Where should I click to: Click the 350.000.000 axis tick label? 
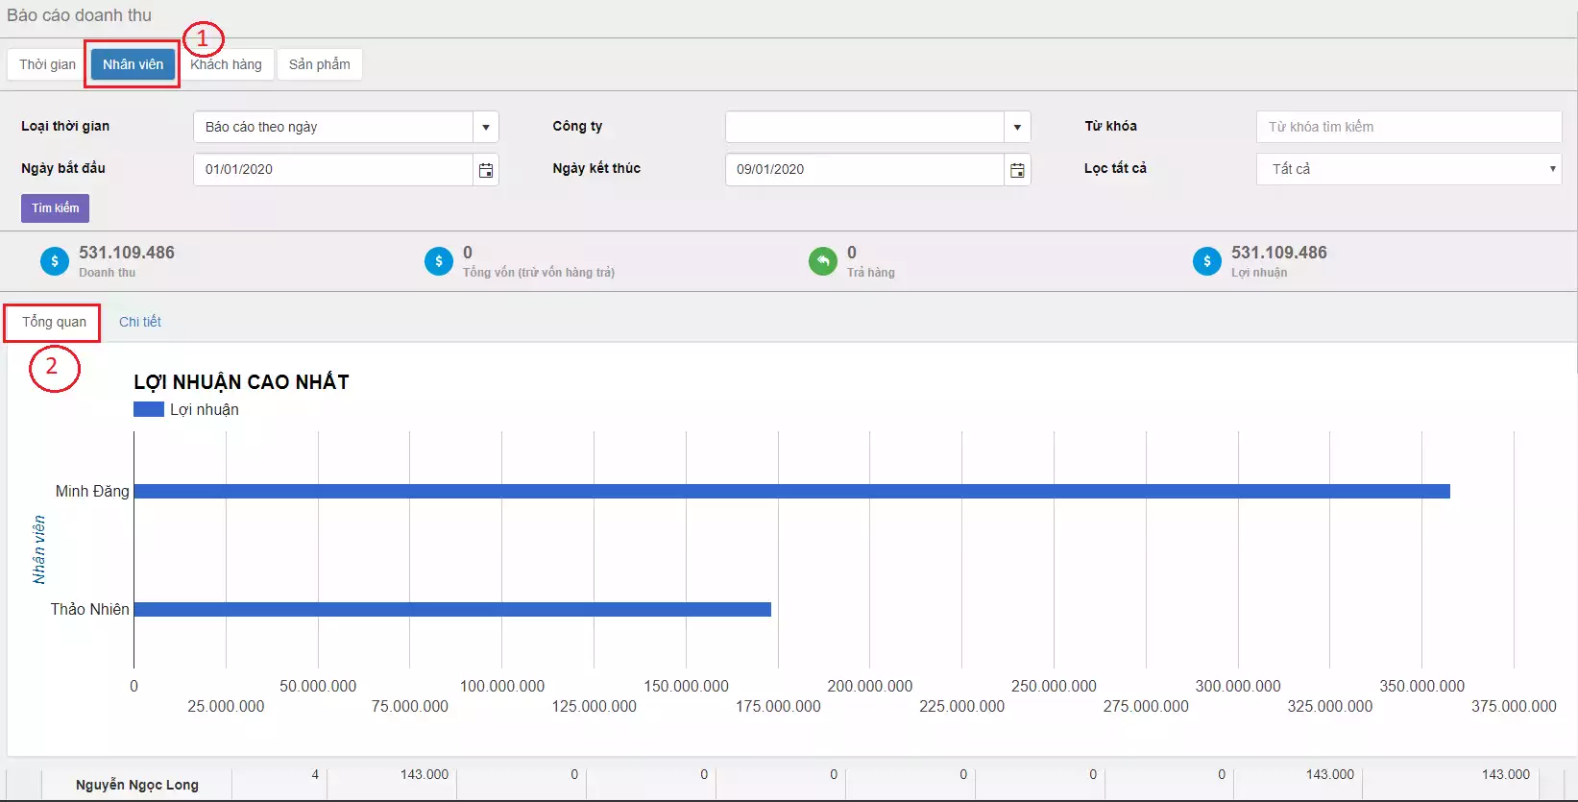coord(1422,686)
